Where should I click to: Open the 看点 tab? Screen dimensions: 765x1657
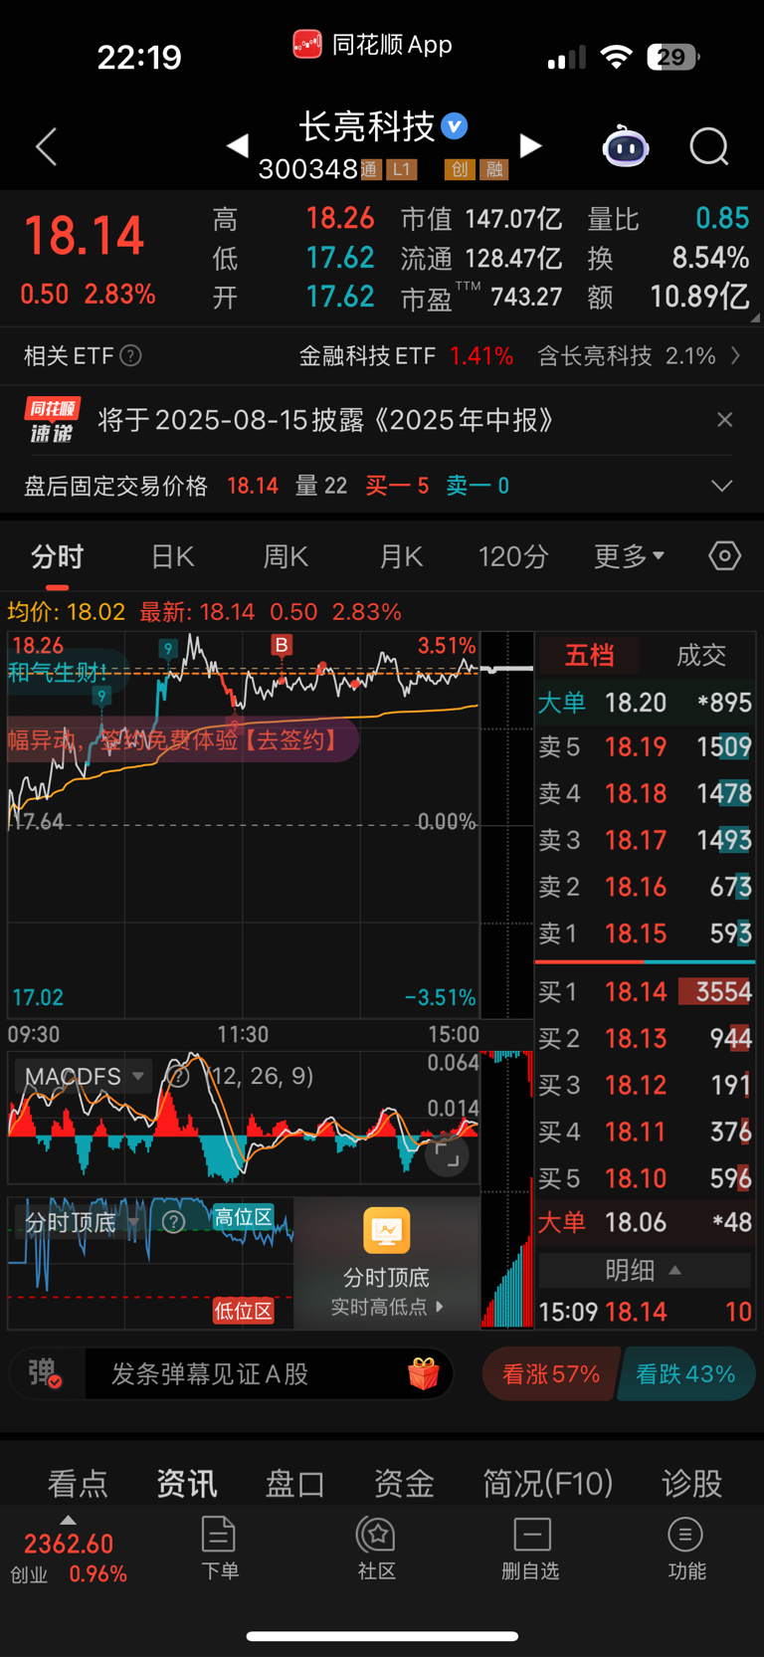78,1484
